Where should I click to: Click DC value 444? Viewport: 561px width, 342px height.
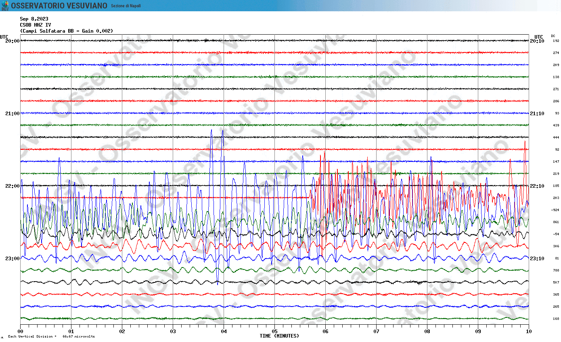point(556,137)
